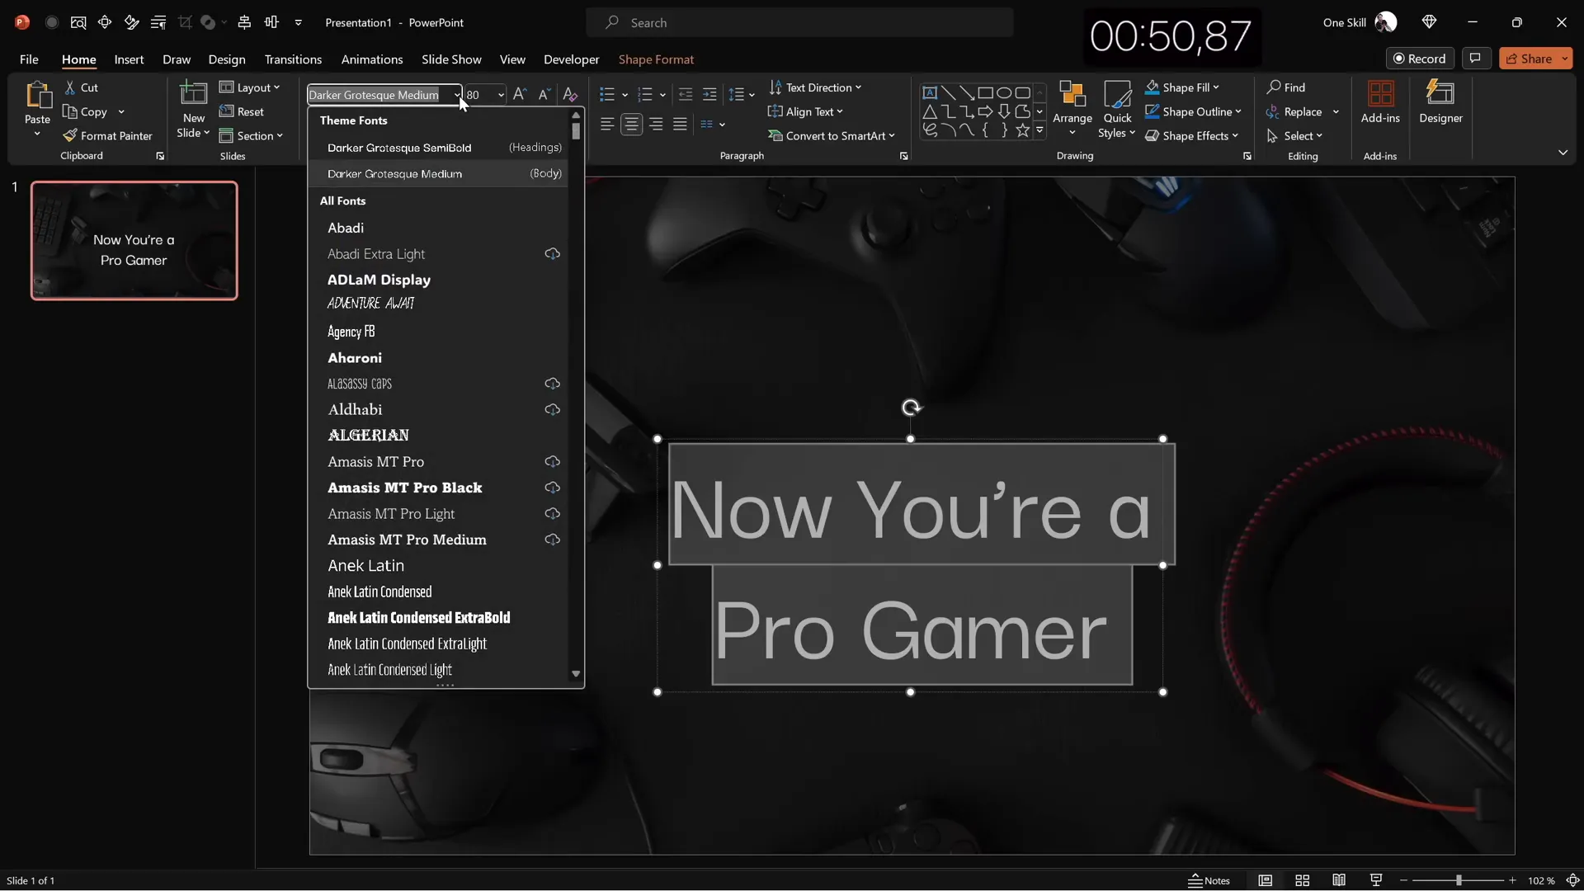Viewport: 1584px width, 891px height.
Task: Open Share options
Action: point(1536,58)
